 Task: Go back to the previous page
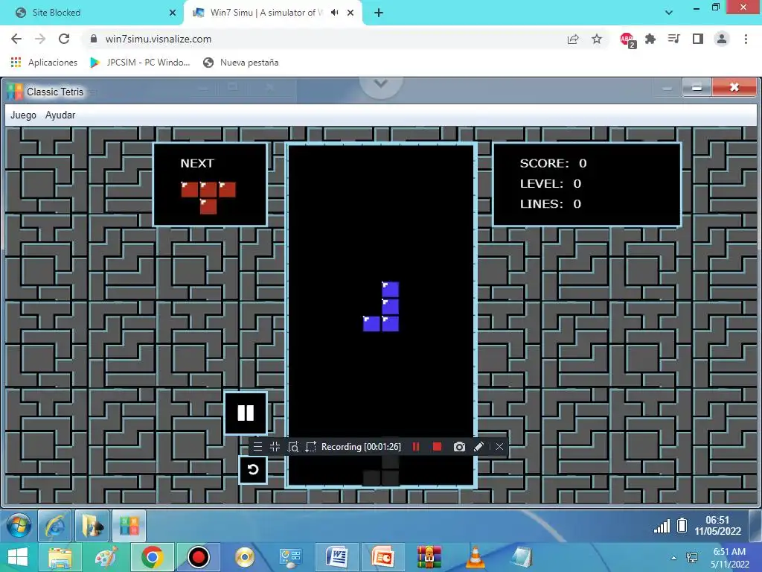(16, 39)
